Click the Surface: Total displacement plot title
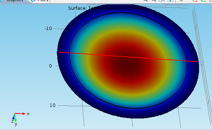The height and width of the screenshot is (130, 212). tap(106, 8)
